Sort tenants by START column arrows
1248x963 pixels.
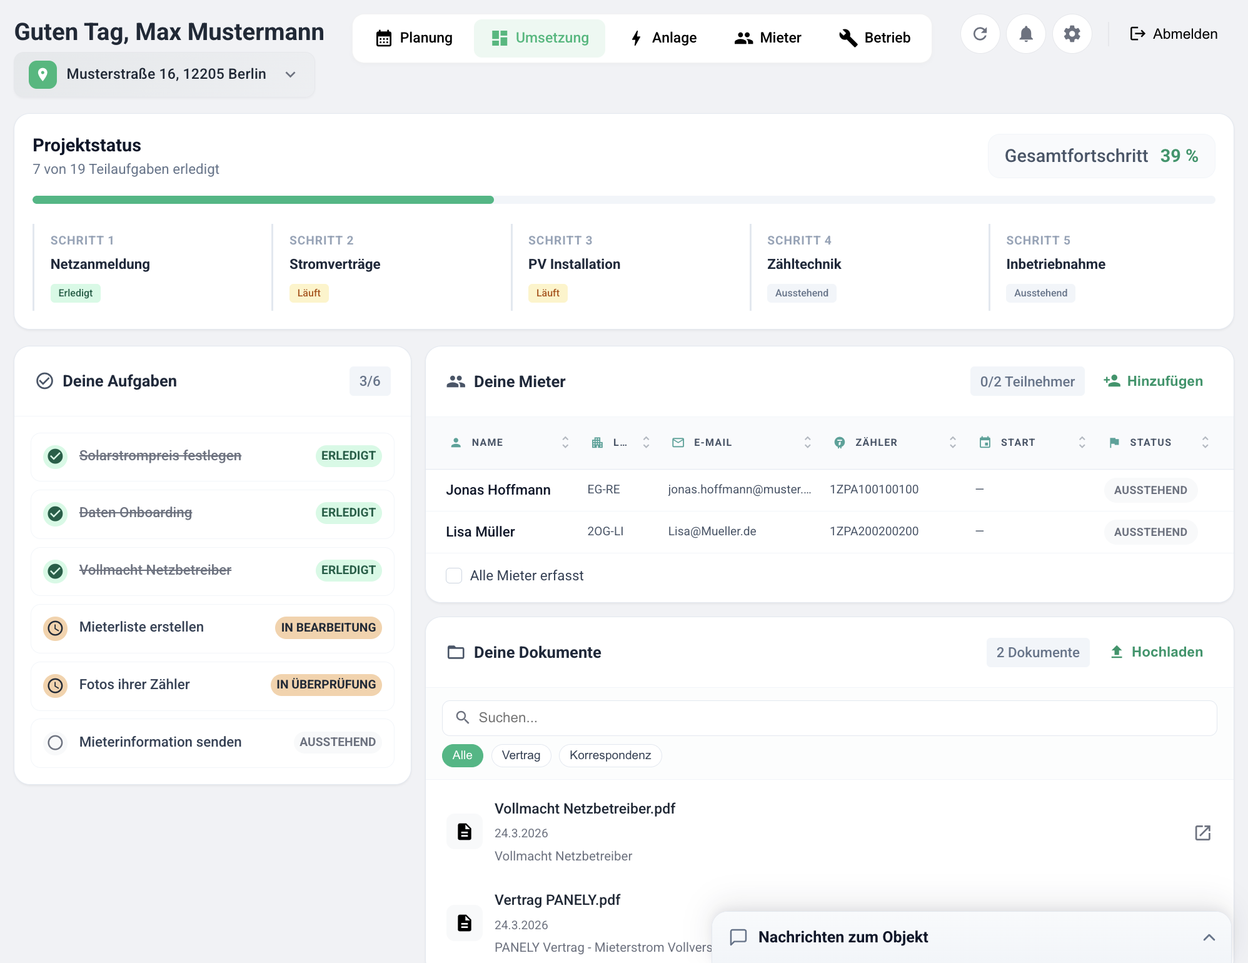[1082, 443]
